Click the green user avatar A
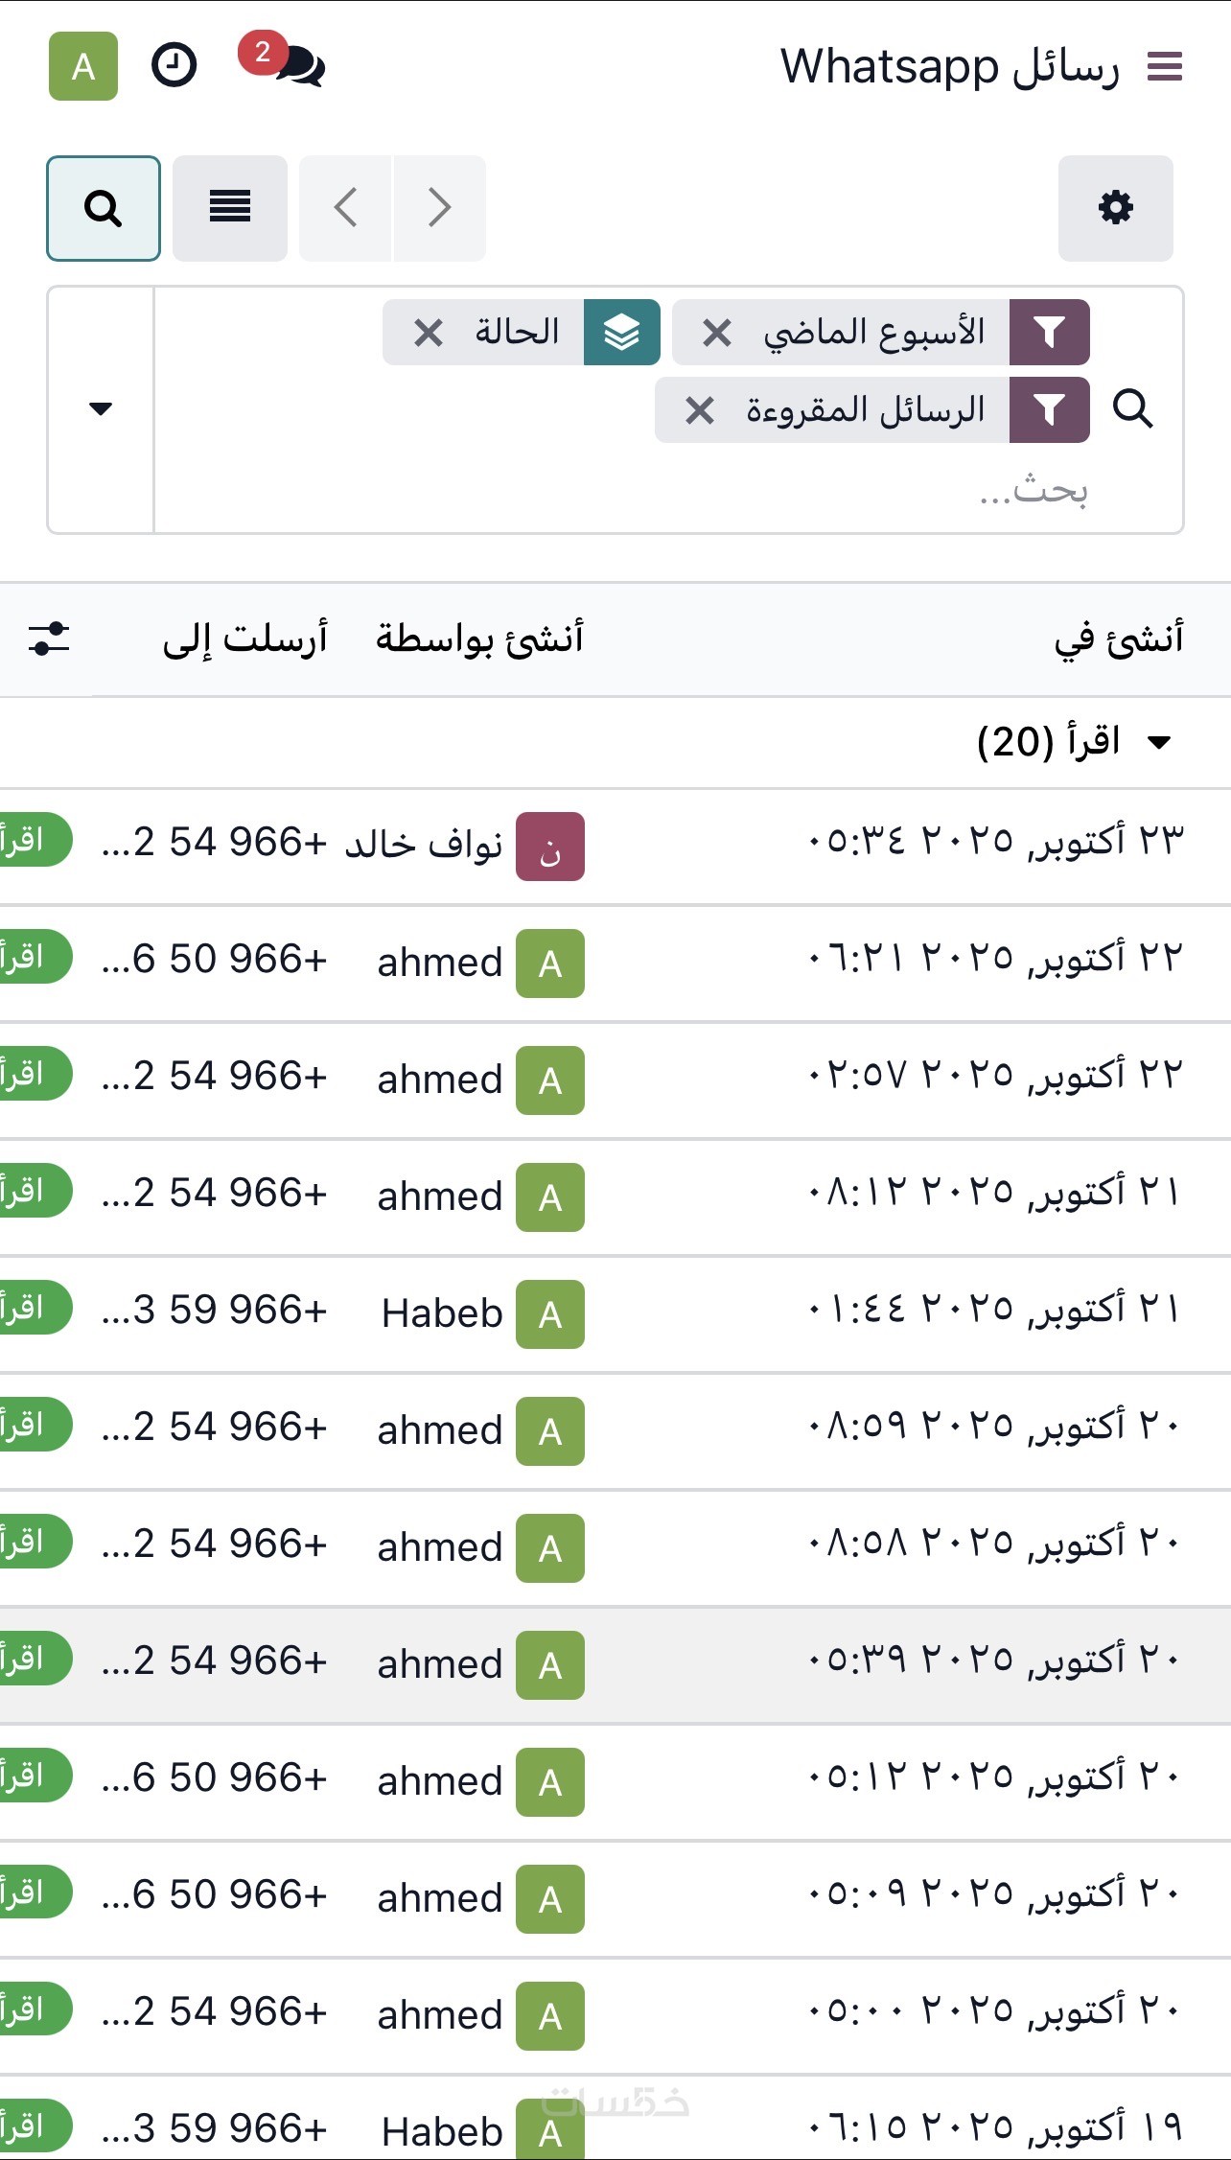 tap(83, 66)
